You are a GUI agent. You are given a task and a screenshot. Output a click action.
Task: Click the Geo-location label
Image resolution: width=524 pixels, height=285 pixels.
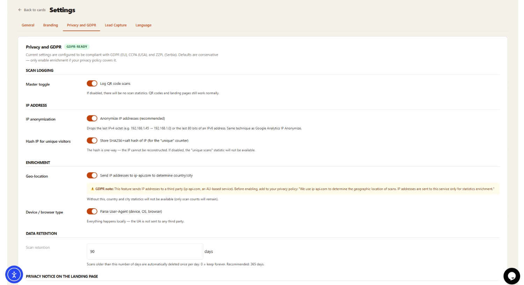pos(37,176)
